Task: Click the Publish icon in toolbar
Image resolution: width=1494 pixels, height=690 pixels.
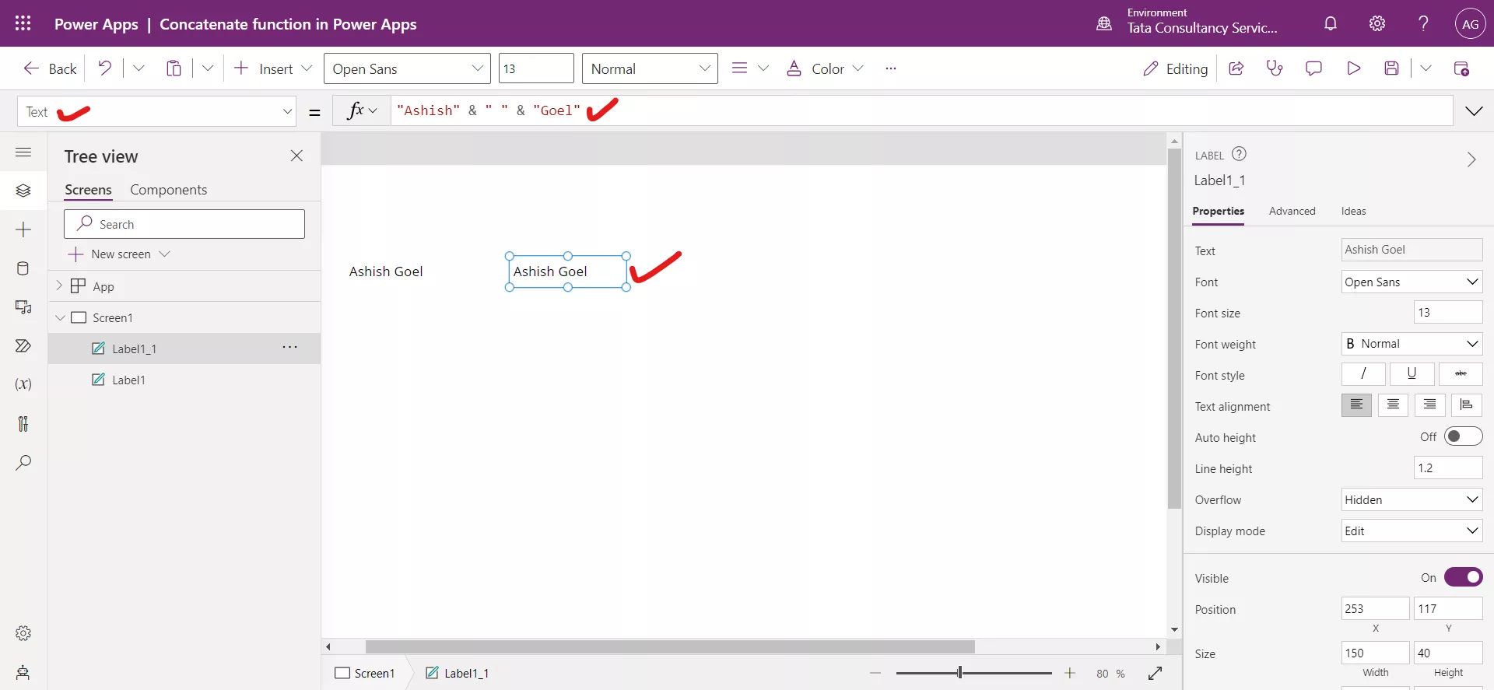Action: 1461,68
